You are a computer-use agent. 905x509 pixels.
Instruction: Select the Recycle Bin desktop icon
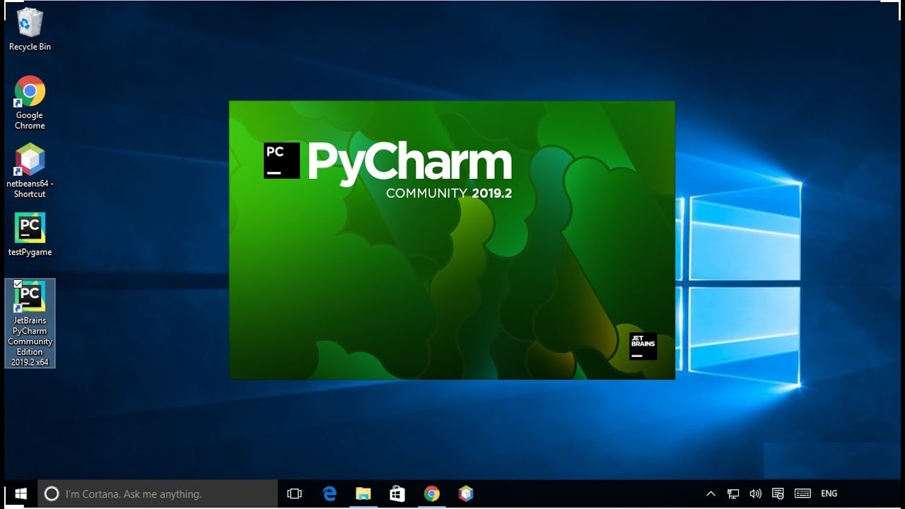(x=30, y=30)
